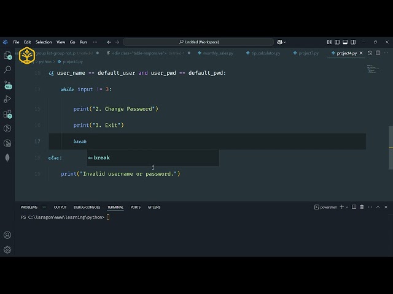Click into the terminal prompt line
The height and width of the screenshot is (294, 393).
(65, 217)
